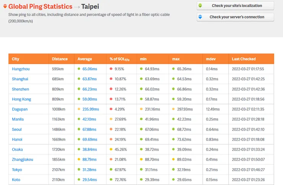Open the Koto city link
This screenshot has height=185, width=283.
click(16, 180)
